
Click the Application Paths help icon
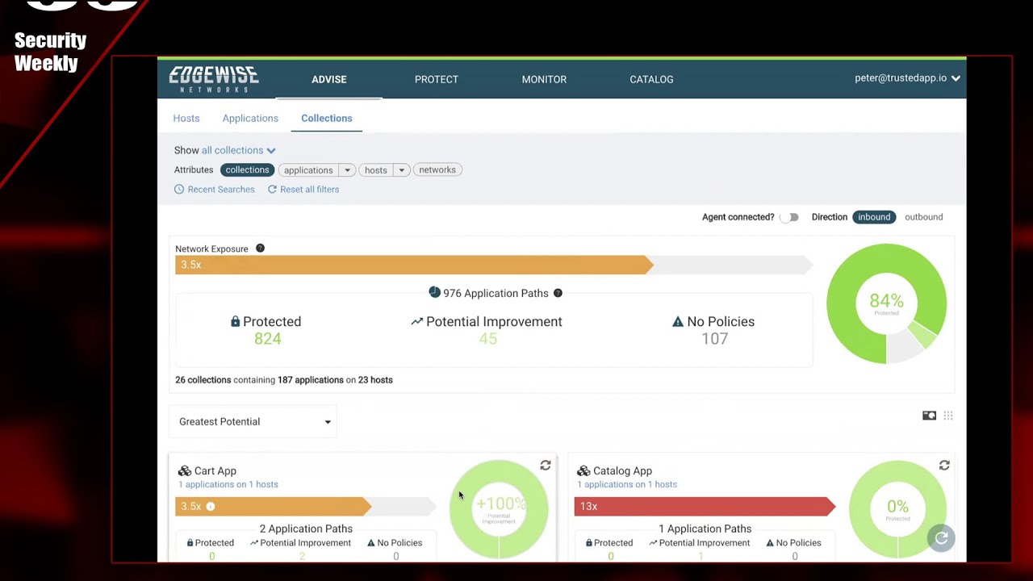click(x=558, y=293)
